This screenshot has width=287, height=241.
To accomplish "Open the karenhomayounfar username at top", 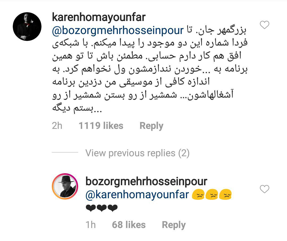I will coord(99,17).
